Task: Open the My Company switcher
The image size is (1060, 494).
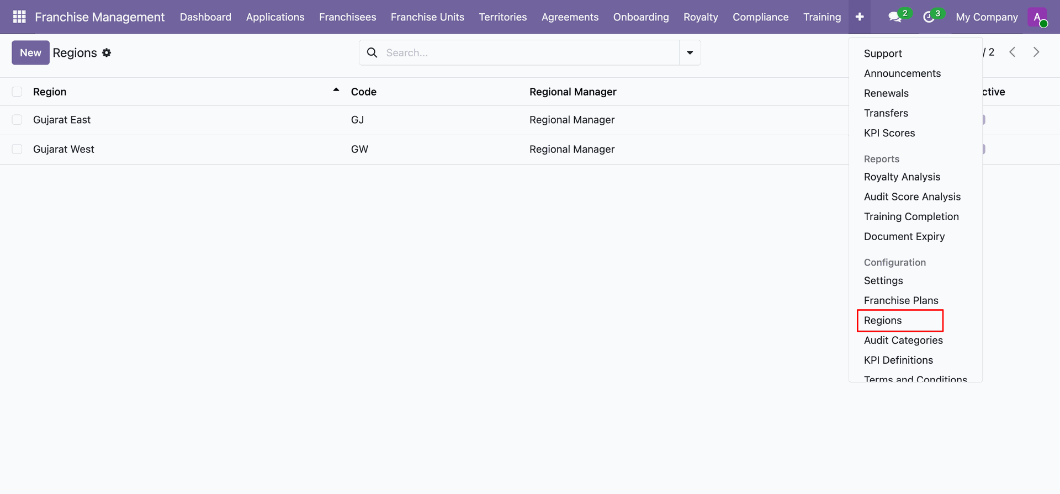Action: (x=987, y=17)
